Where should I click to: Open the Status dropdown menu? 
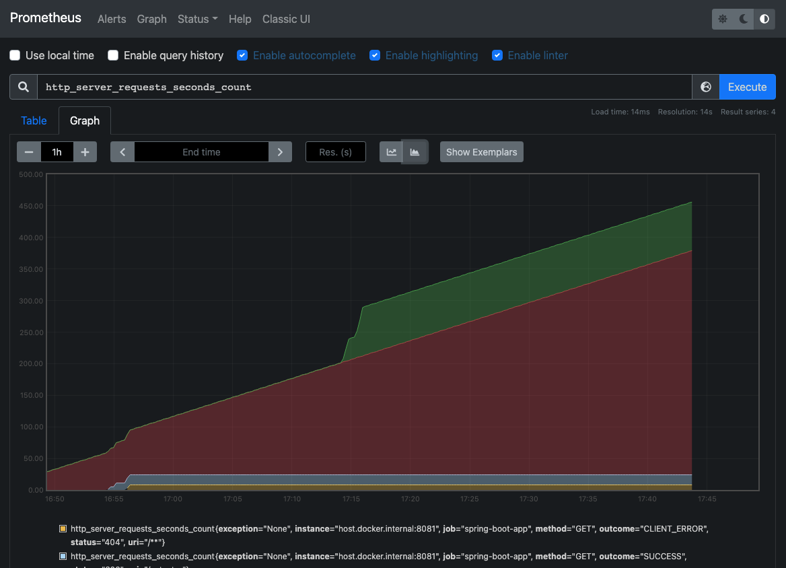click(197, 19)
